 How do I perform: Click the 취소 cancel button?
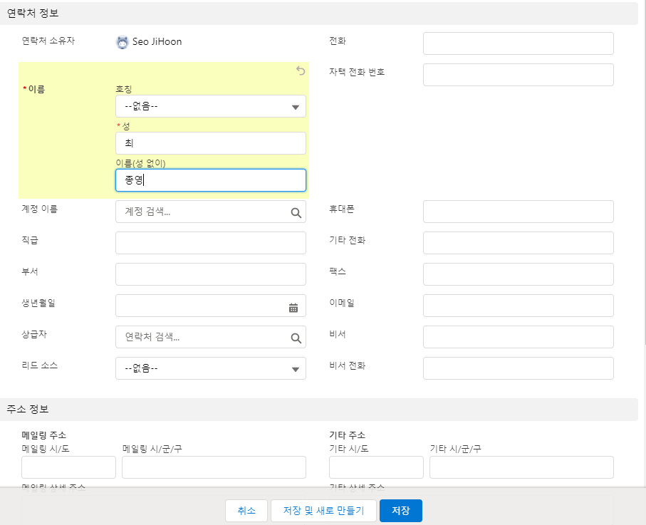coord(246,511)
